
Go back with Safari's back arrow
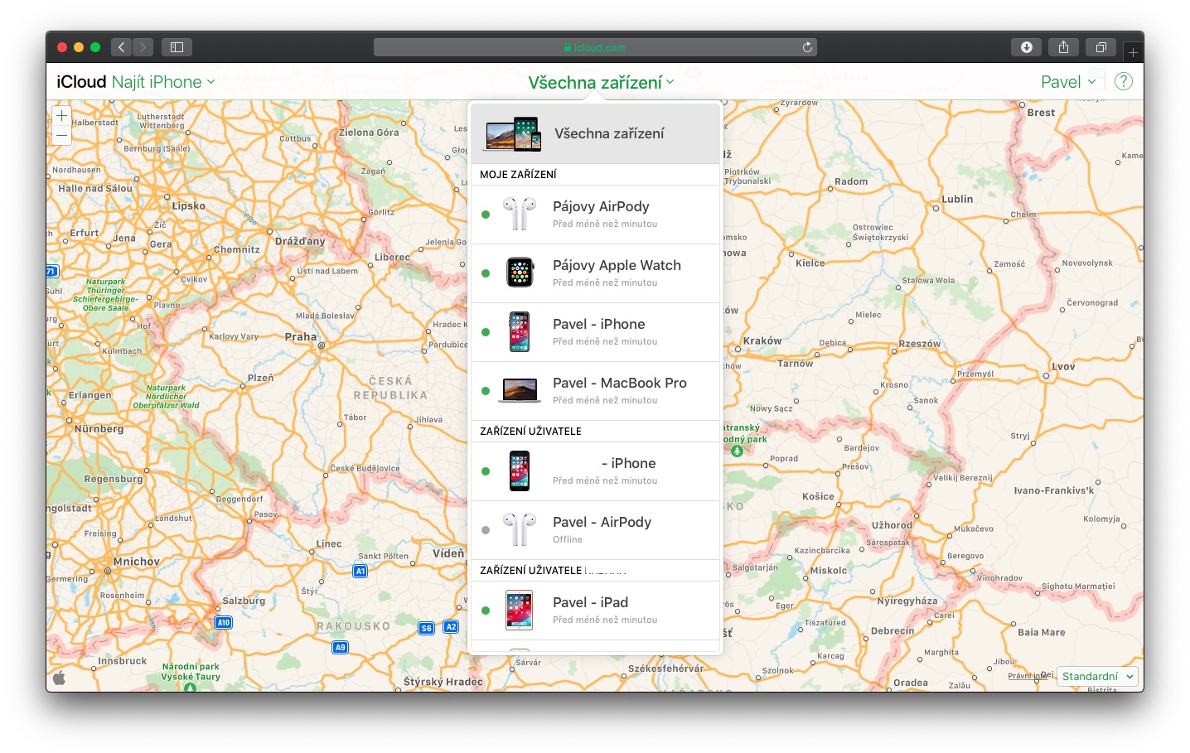click(122, 47)
